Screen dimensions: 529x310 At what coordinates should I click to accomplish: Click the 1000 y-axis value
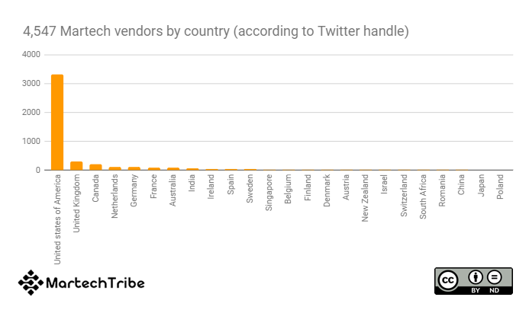click(31, 142)
